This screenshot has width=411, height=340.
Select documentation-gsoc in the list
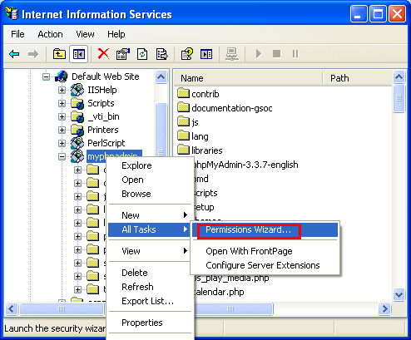[232, 108]
